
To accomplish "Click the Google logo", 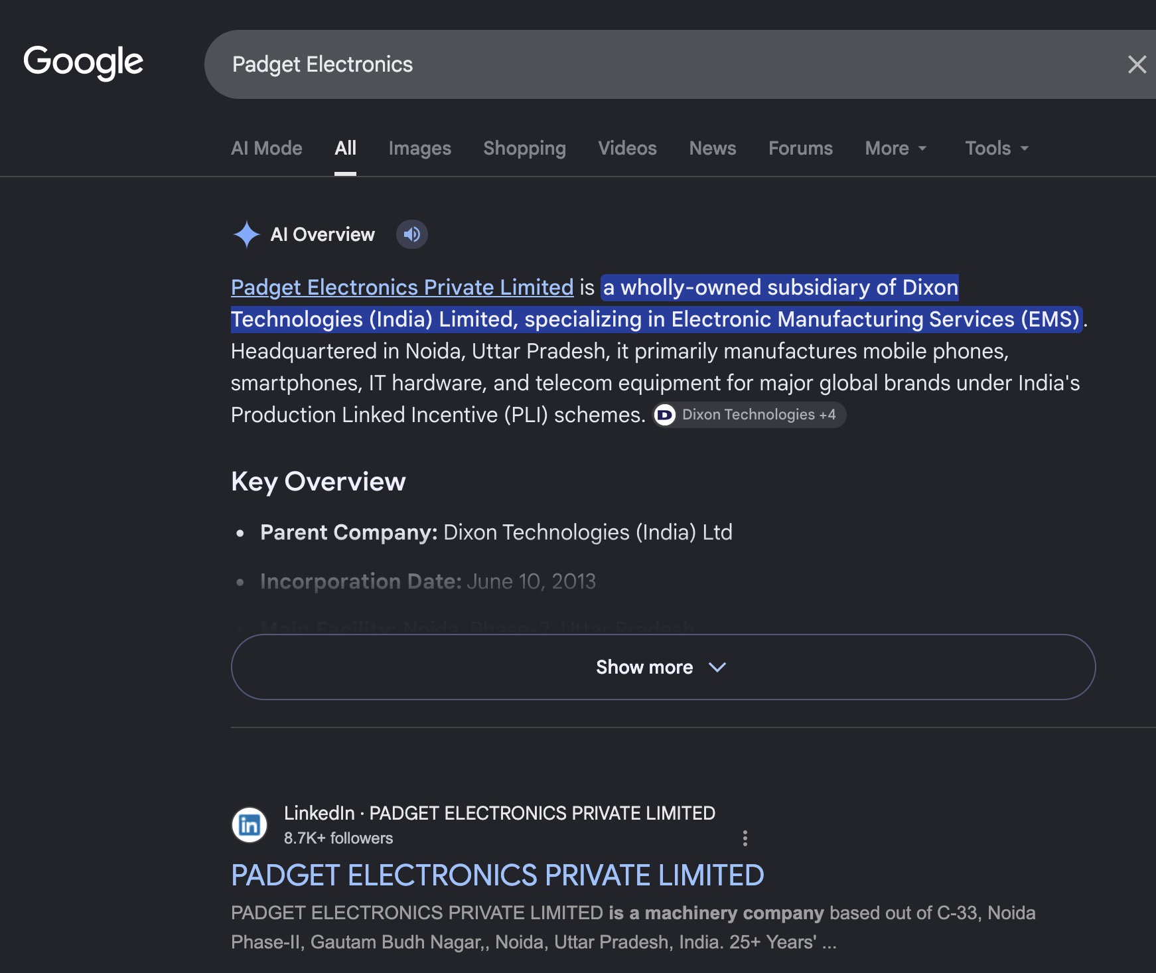I will [x=84, y=62].
